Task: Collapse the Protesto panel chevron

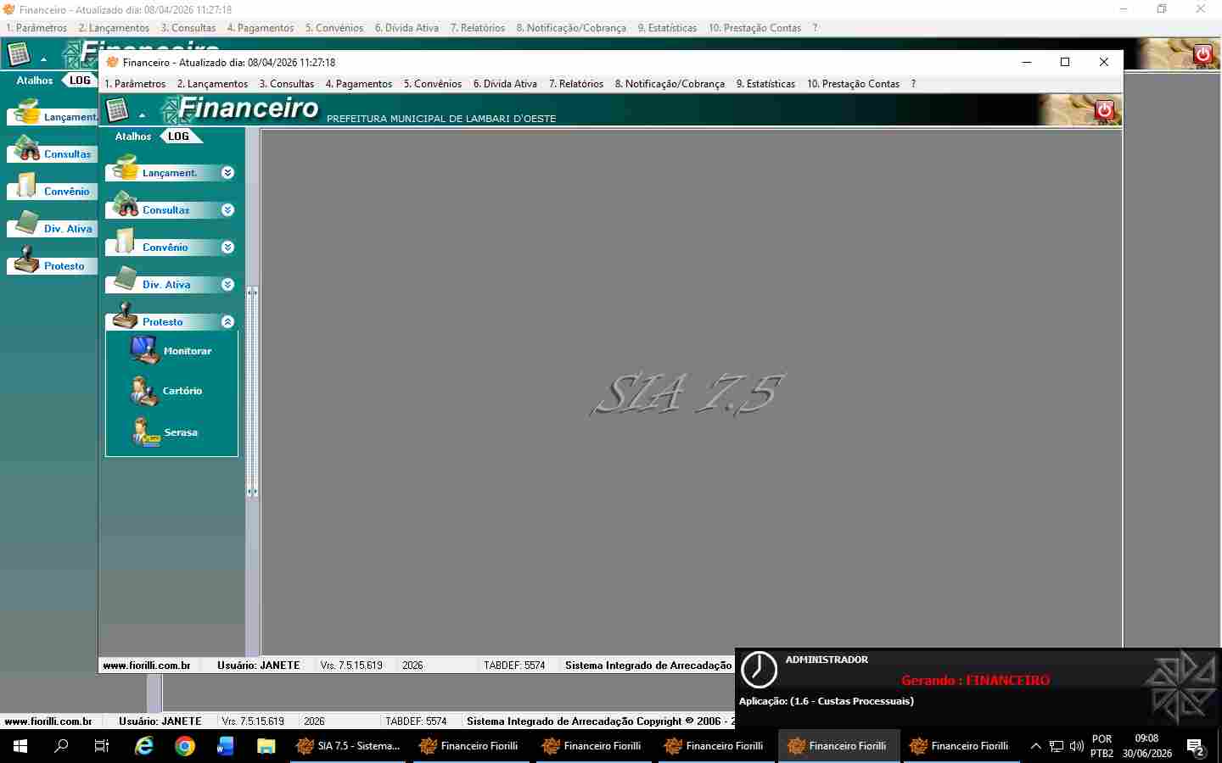Action: 227,322
